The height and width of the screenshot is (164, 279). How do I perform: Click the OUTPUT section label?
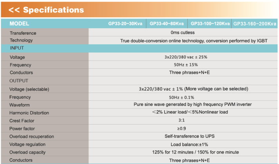coord(19,81)
